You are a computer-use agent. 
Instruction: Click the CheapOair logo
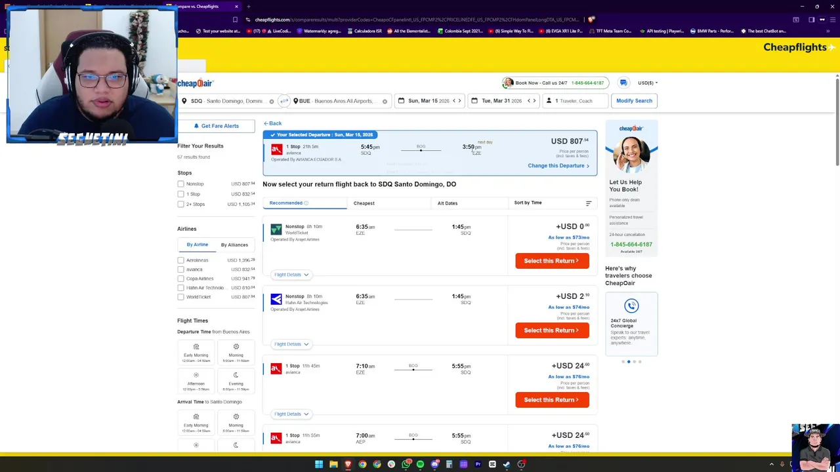(196, 83)
